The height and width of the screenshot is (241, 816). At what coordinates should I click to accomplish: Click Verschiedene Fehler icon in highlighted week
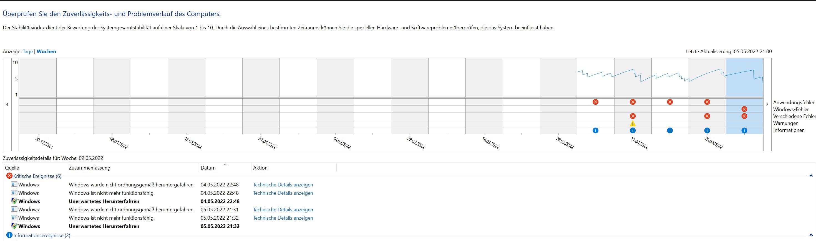pyautogui.click(x=744, y=116)
